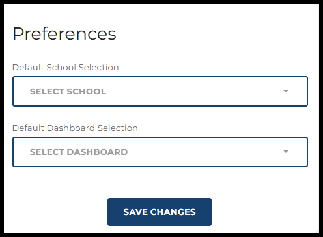Image resolution: width=323 pixels, height=237 pixels.
Task: Click the arrow icon in the dashboard dropdown
Action: [x=286, y=152]
